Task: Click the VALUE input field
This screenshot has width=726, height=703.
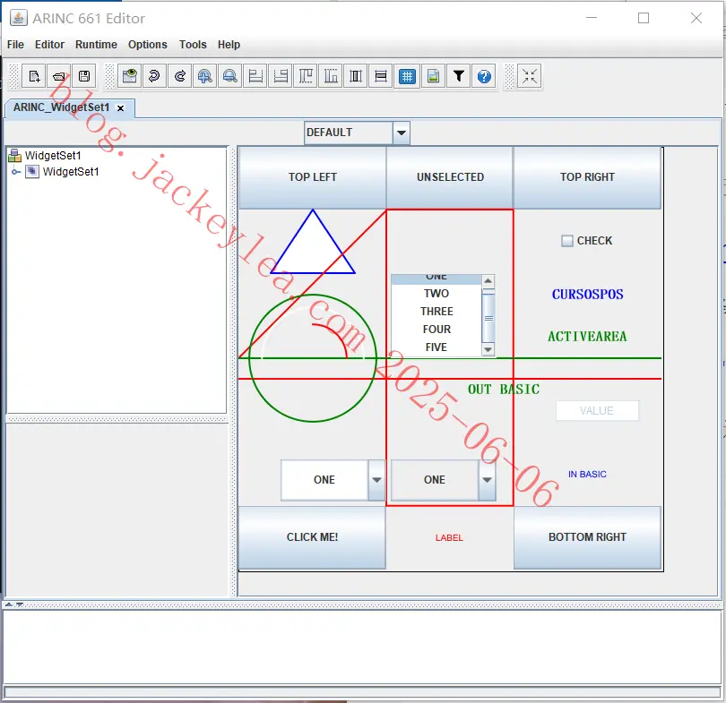Action: pyautogui.click(x=597, y=411)
